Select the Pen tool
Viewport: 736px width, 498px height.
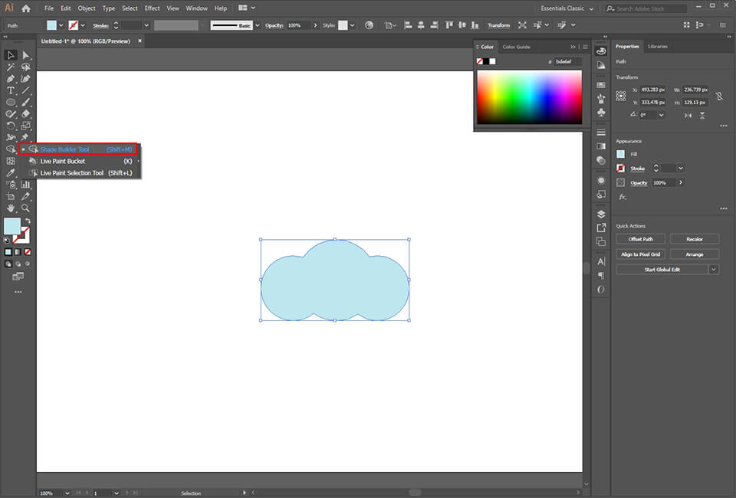[x=11, y=78]
